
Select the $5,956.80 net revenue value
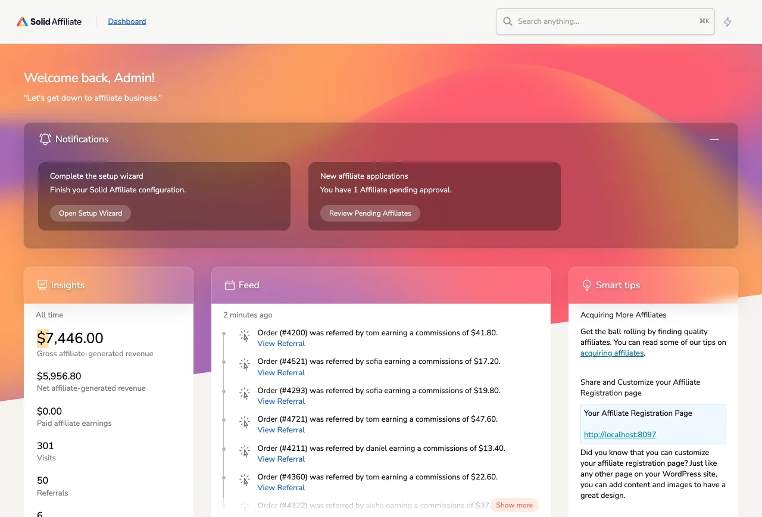click(59, 376)
